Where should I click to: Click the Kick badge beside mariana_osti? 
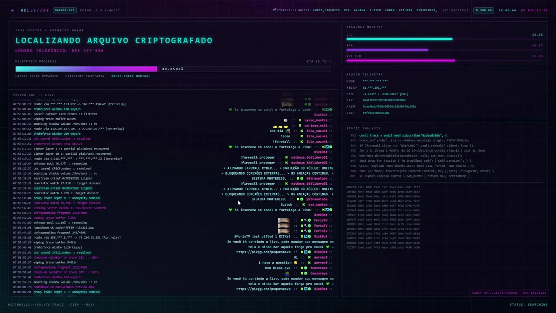(299, 126)
